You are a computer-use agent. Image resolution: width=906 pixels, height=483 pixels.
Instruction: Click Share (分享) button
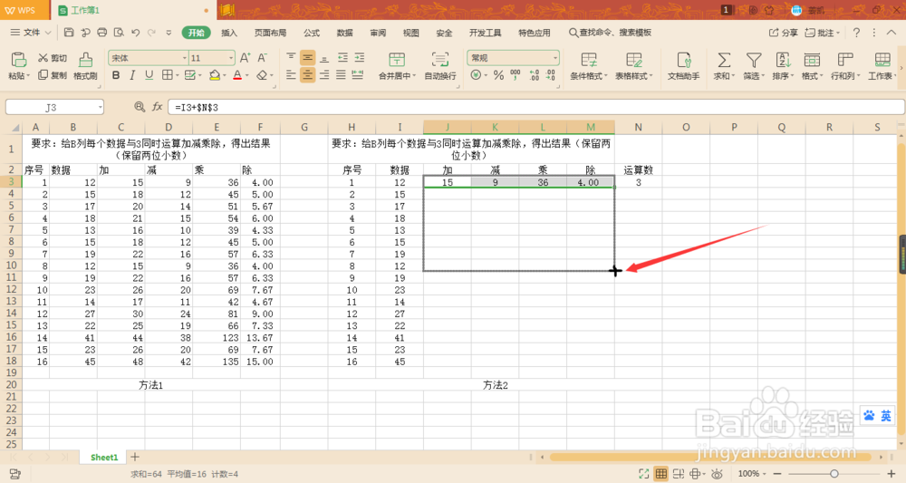(783, 33)
